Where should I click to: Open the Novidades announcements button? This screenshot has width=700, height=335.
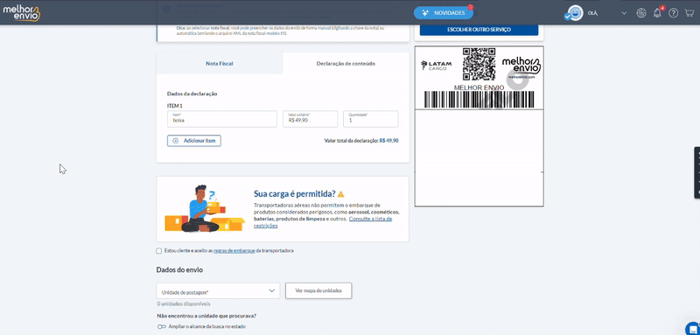pos(444,13)
